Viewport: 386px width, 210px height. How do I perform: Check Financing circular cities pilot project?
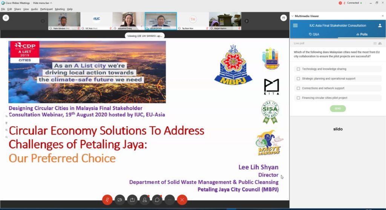pyautogui.click(x=298, y=98)
